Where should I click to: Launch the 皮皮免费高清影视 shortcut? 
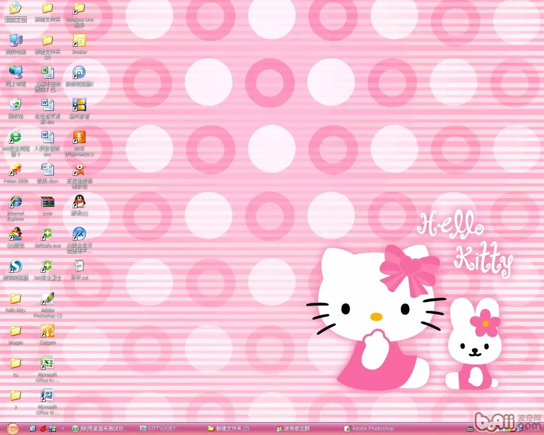tap(79, 175)
